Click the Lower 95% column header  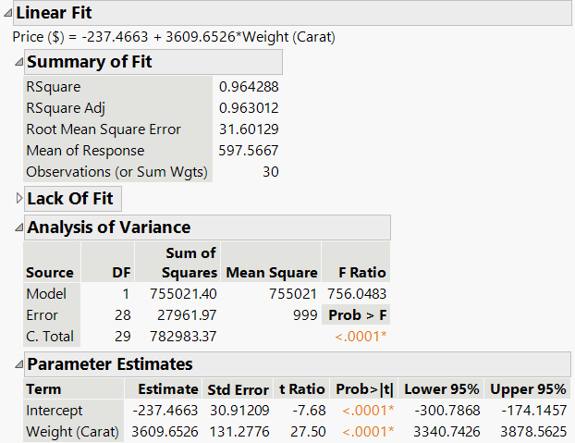click(442, 389)
